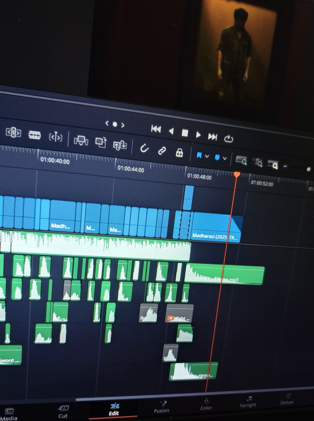314x421 pixels.
Task: Select the Trim Edit mode tool
Action: point(14,133)
